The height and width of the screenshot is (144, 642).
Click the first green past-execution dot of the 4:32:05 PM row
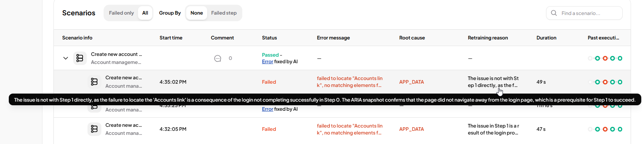(597, 129)
